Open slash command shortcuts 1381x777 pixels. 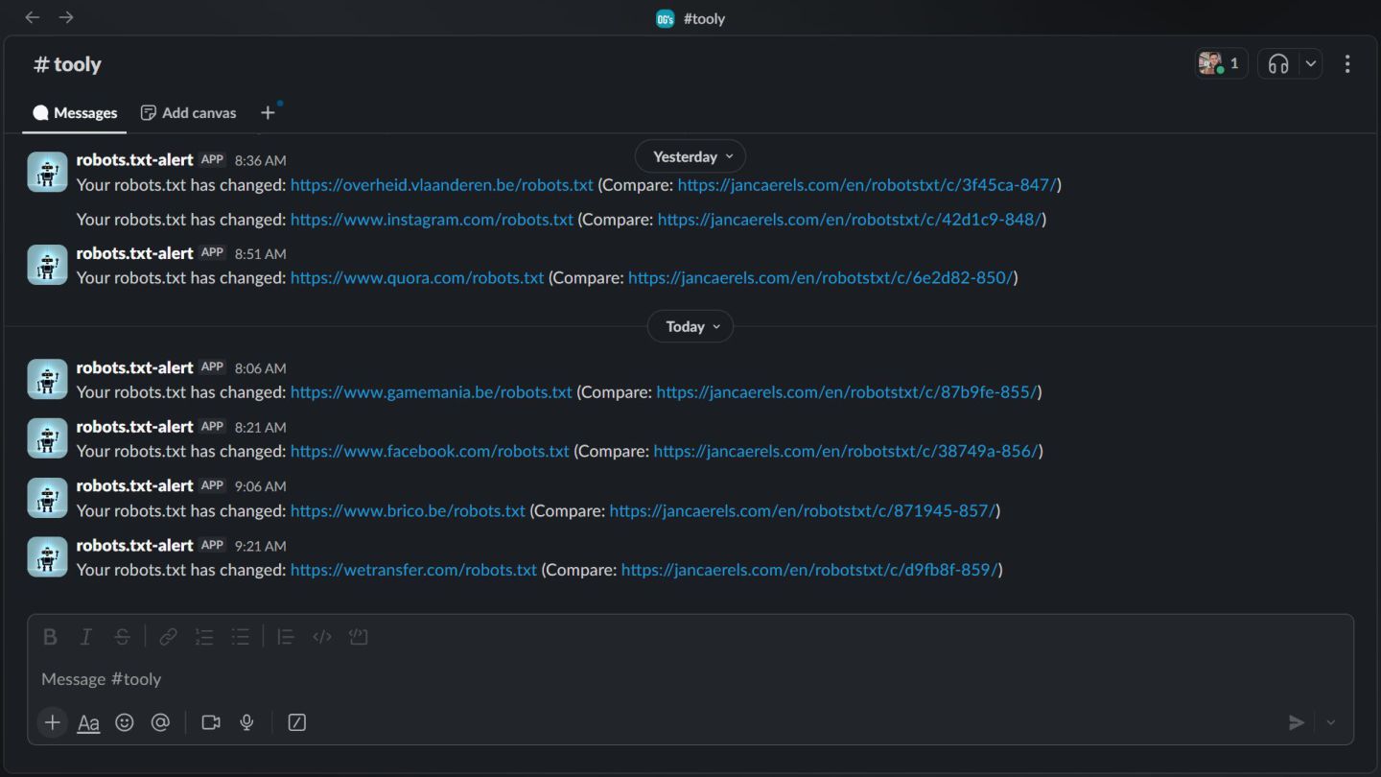[297, 722]
